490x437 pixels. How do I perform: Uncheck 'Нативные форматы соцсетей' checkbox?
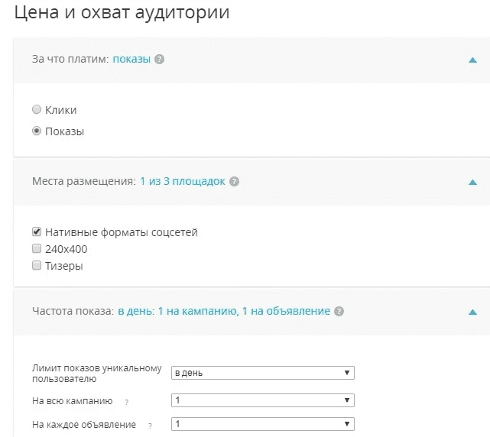(x=37, y=231)
